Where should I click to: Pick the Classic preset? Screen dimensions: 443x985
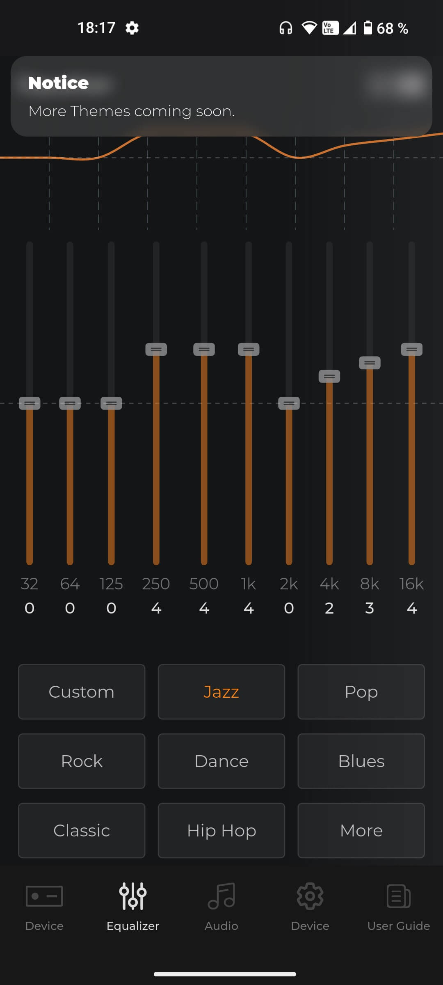(x=82, y=831)
